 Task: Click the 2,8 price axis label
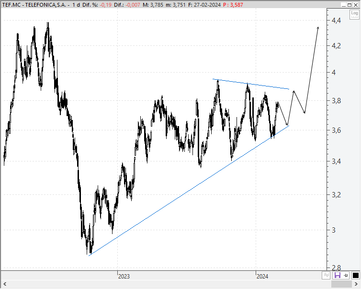pos(336,268)
